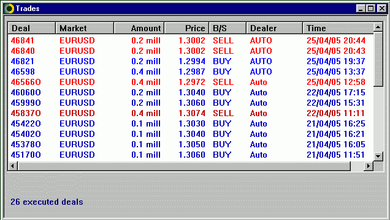Sort by the B/S column header
390x220 pixels.
227,28
